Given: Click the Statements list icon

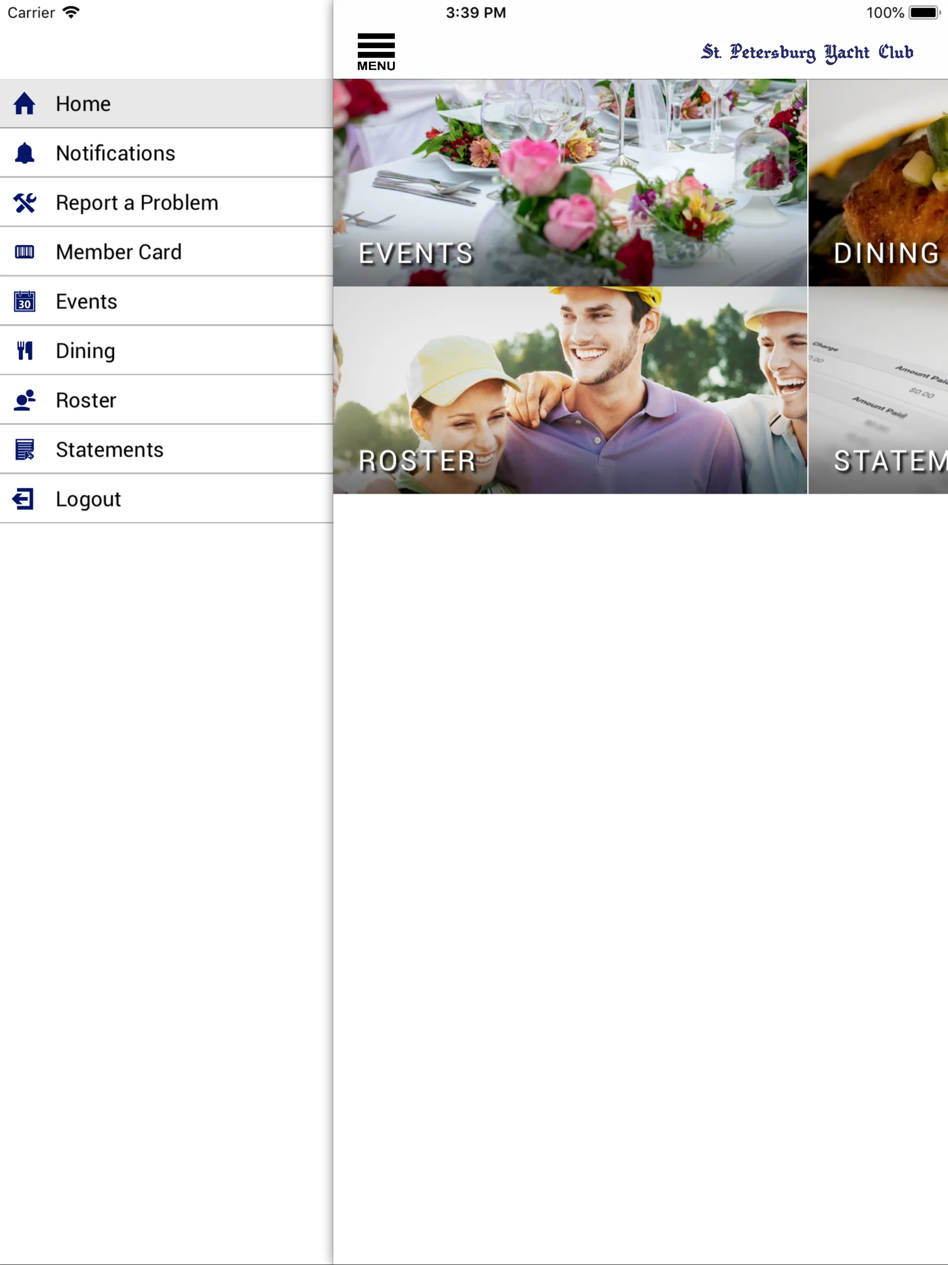Looking at the screenshot, I should click(25, 449).
